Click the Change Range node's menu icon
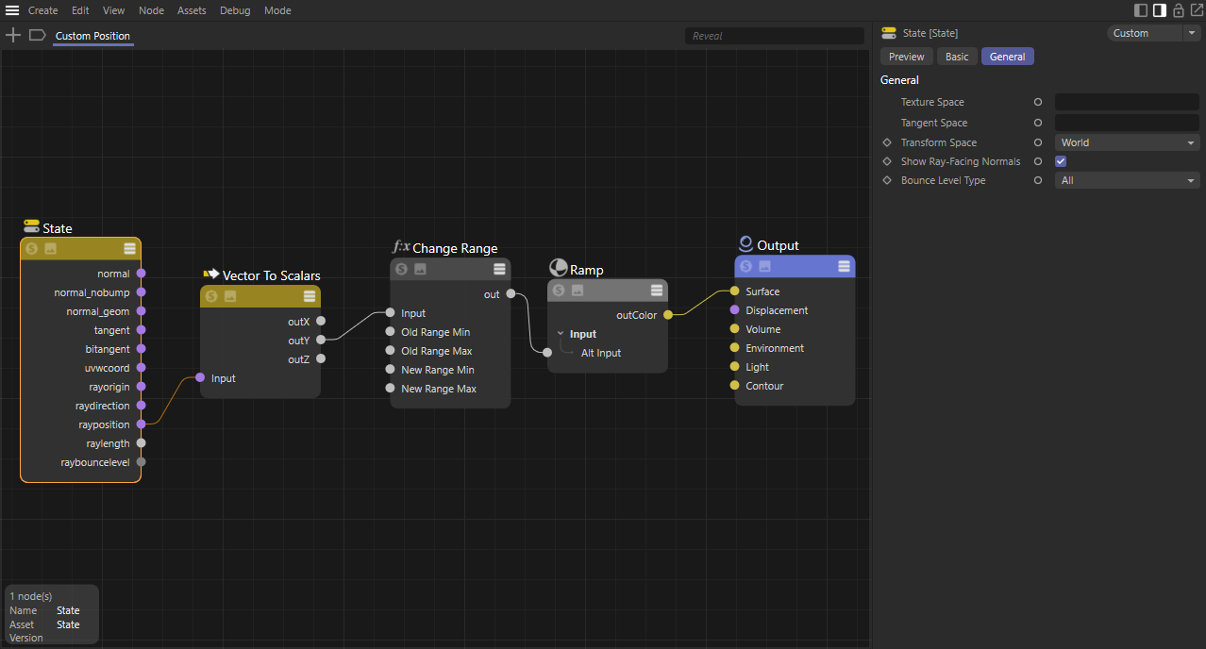Screen dimensions: 1206x649 click(499, 269)
